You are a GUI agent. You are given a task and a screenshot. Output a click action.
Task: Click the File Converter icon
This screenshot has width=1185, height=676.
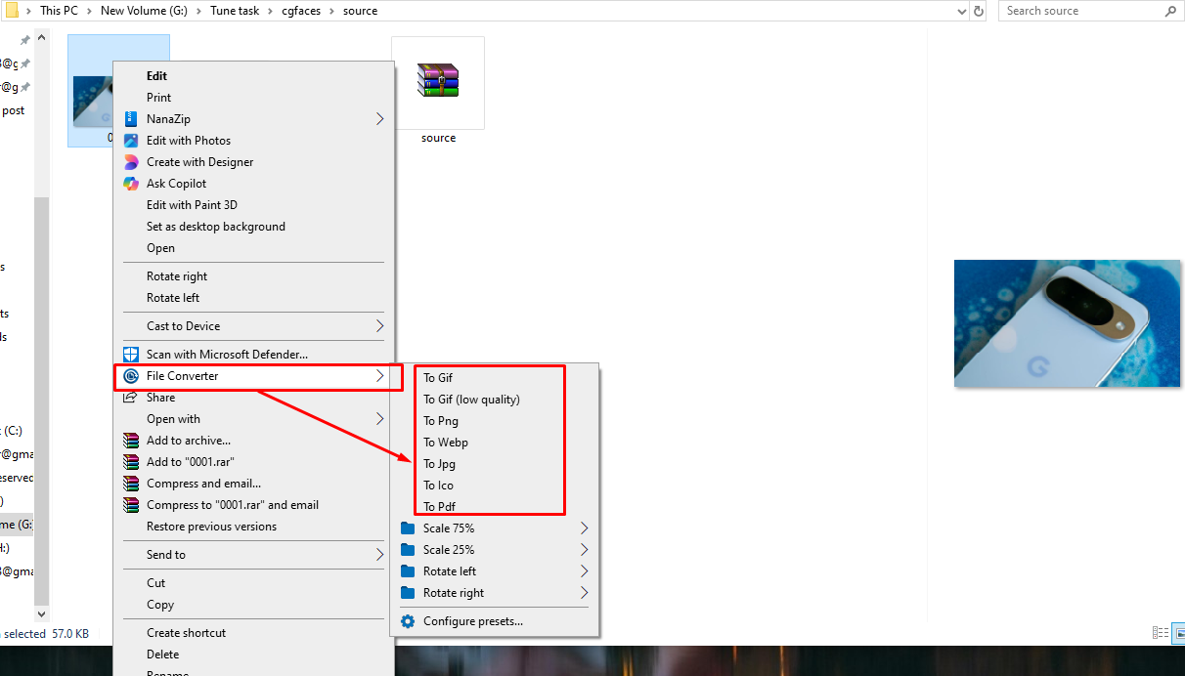pos(133,376)
